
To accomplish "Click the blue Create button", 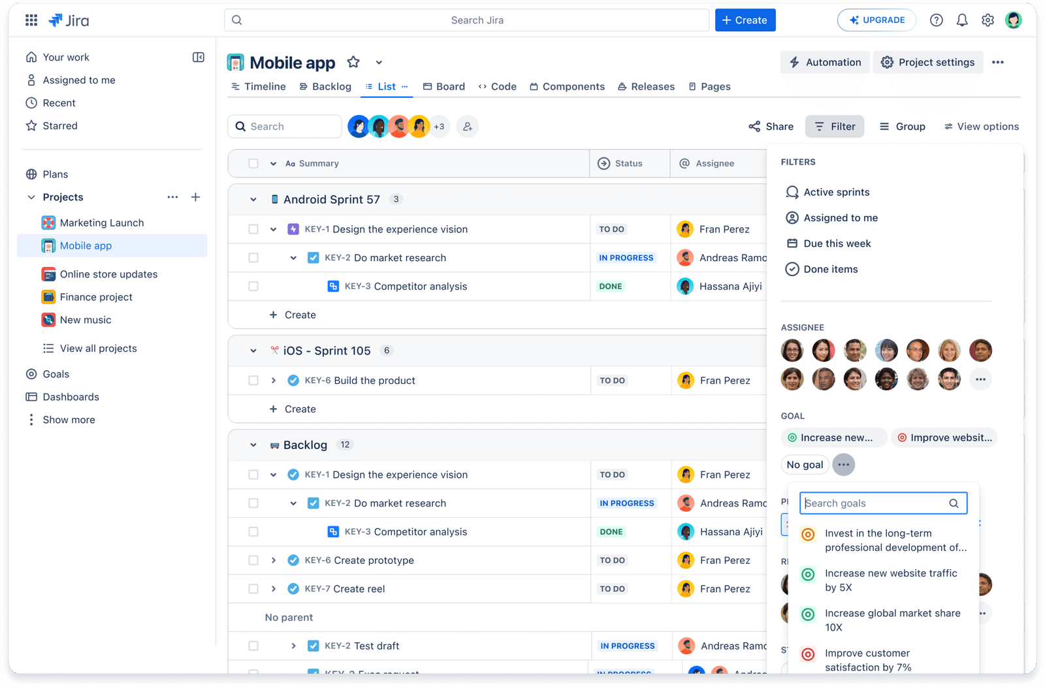I will tap(745, 20).
